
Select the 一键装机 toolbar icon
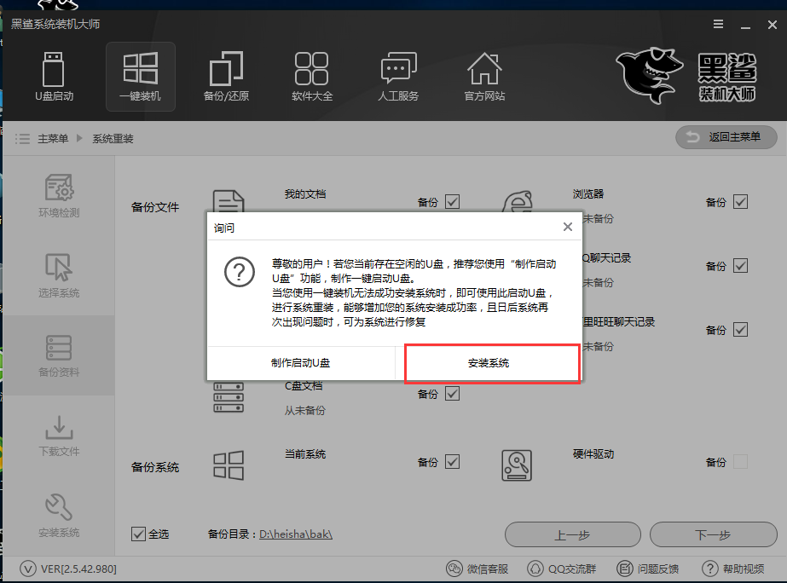(x=141, y=76)
